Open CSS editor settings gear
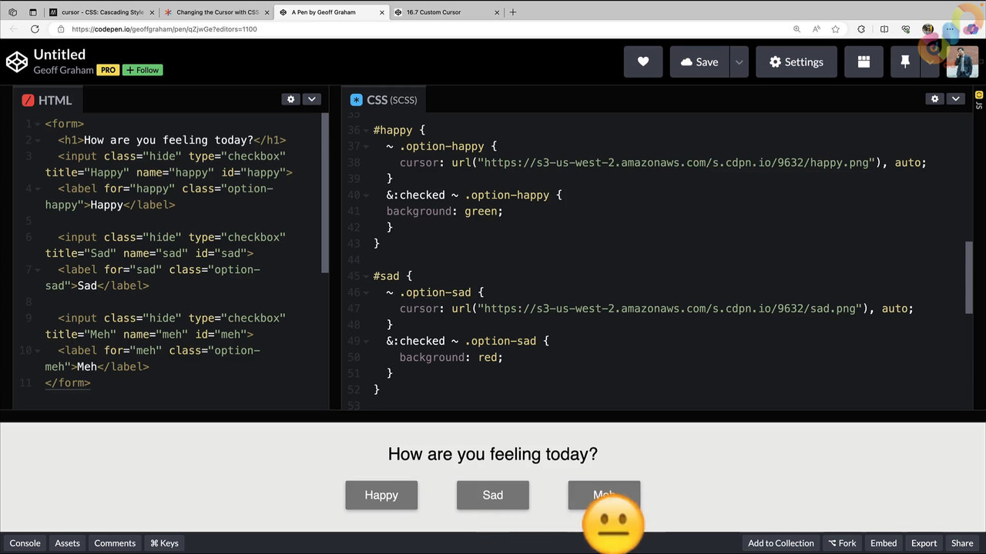Screen dimensions: 986x554 [x=934, y=99]
